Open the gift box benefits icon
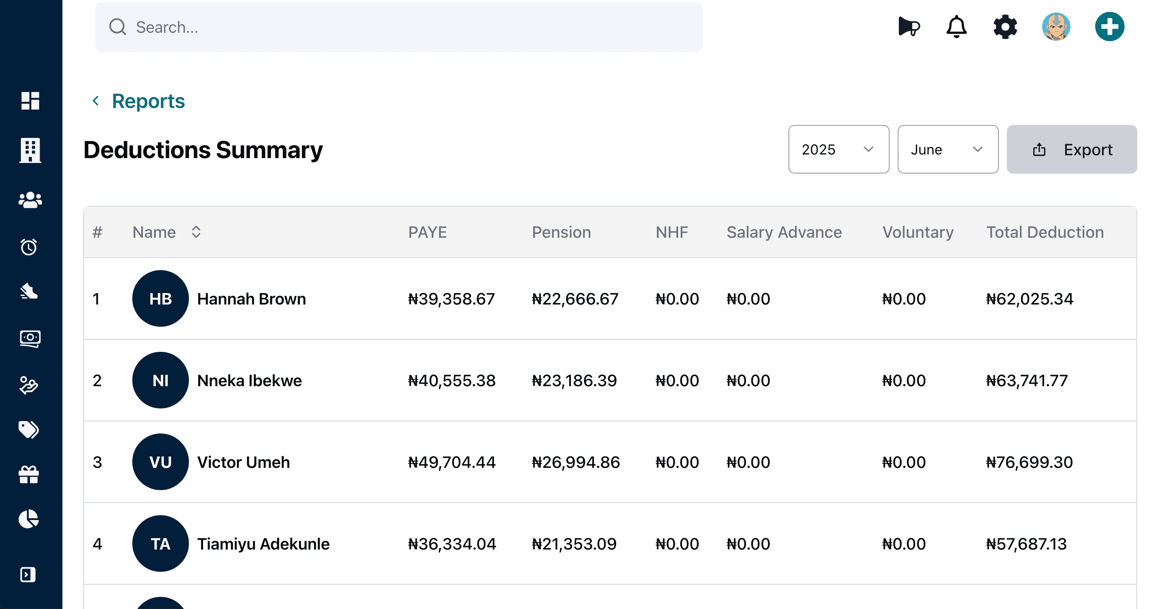The width and height of the screenshot is (1155, 609). tap(29, 475)
